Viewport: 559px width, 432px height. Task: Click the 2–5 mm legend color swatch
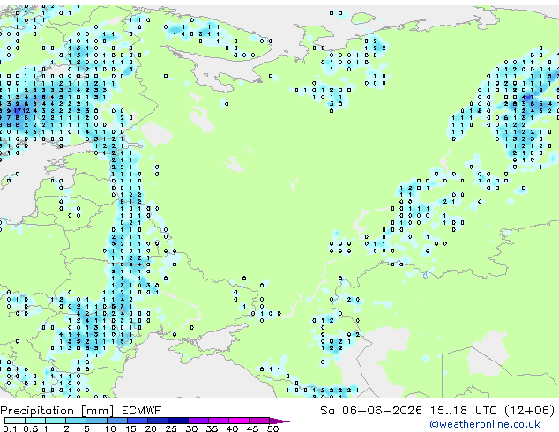click(x=76, y=421)
